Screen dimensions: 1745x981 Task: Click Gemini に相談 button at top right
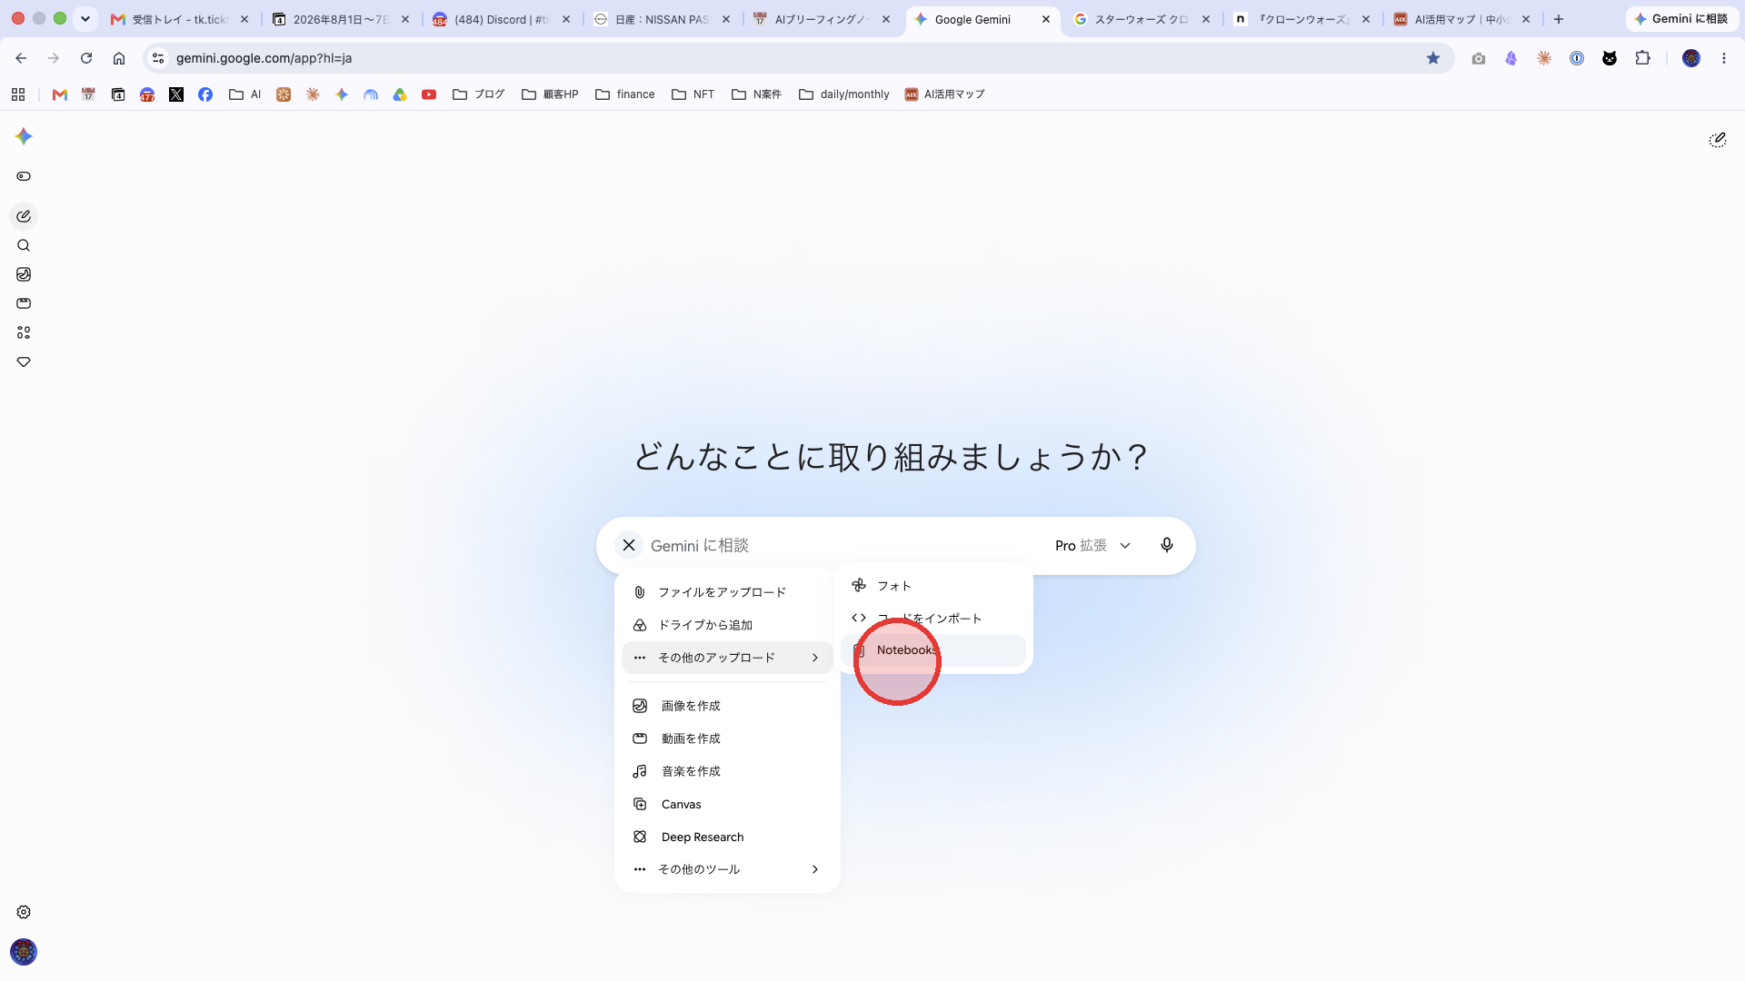click(1681, 19)
